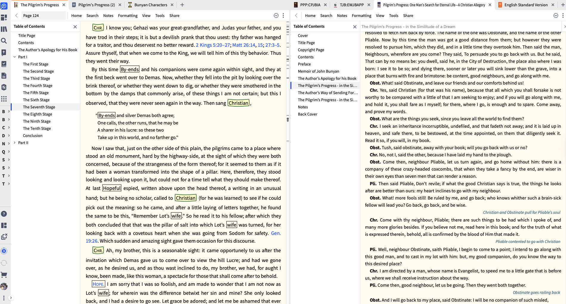566x304 pixels.
Task: Open the shield Guides icon in sidebar
Action: pos(4,87)
